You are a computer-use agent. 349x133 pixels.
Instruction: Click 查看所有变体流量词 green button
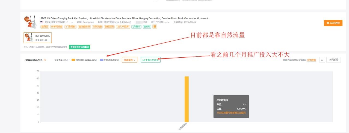[79, 47]
